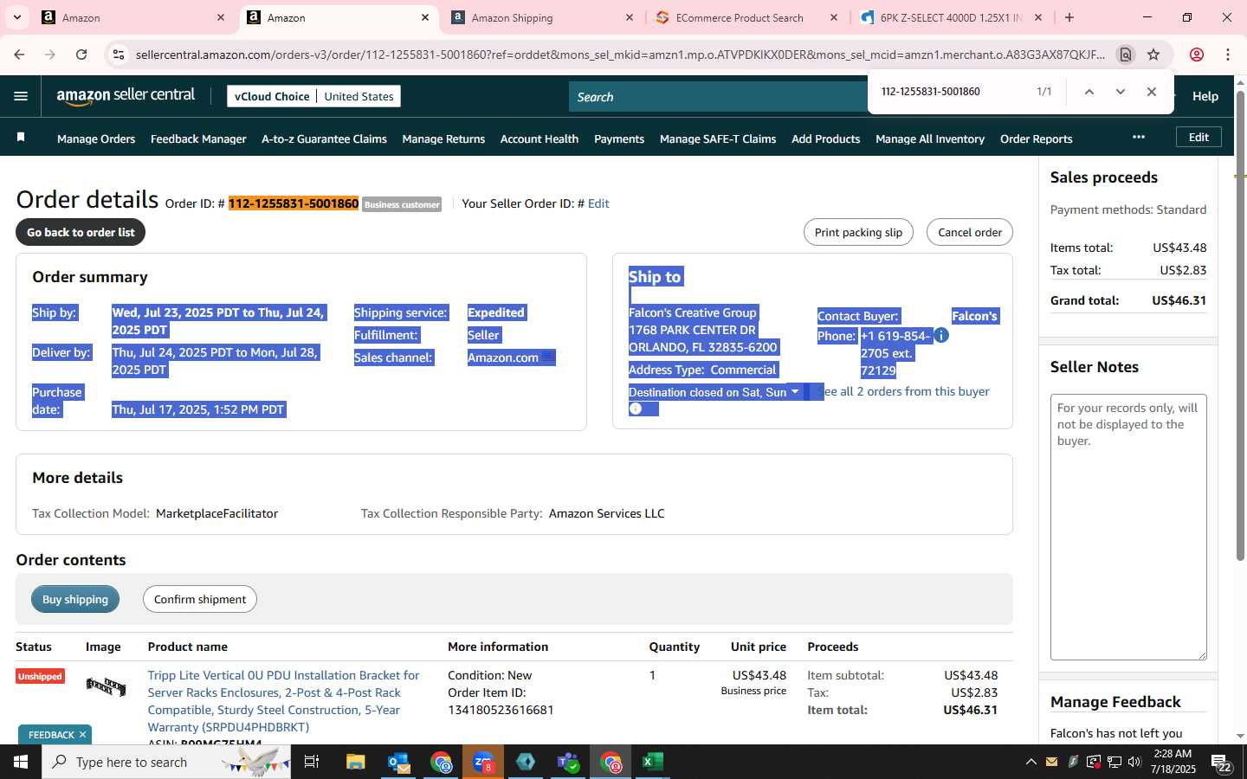Open the three-dots more menu in nav bar
Viewport: 1247px width, 779px height.
tap(1139, 137)
